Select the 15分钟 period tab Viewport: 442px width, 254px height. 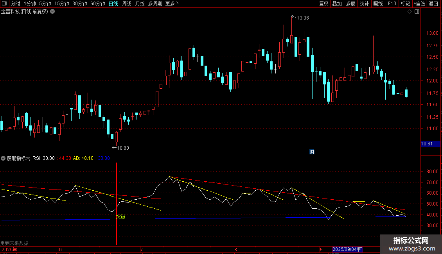coord(61,4)
